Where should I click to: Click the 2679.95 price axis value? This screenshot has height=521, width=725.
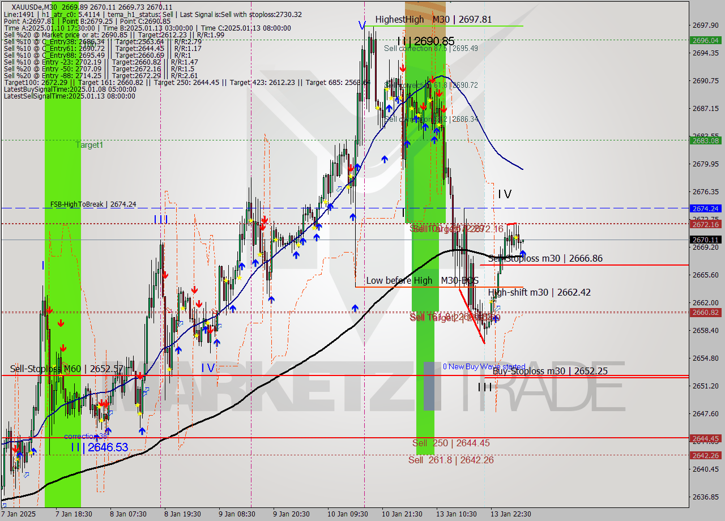click(x=705, y=164)
